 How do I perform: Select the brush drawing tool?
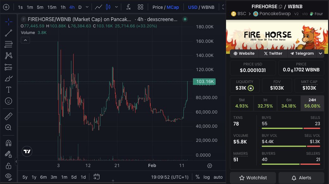click(x=9, y=79)
